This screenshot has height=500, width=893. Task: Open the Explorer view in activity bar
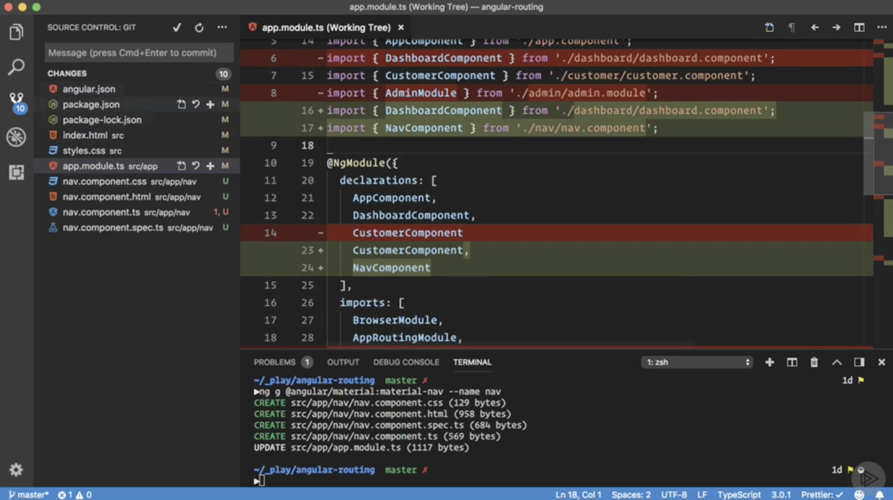click(x=16, y=32)
